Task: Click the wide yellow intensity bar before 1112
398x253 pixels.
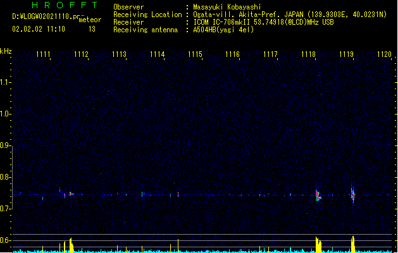Action: coord(72,245)
